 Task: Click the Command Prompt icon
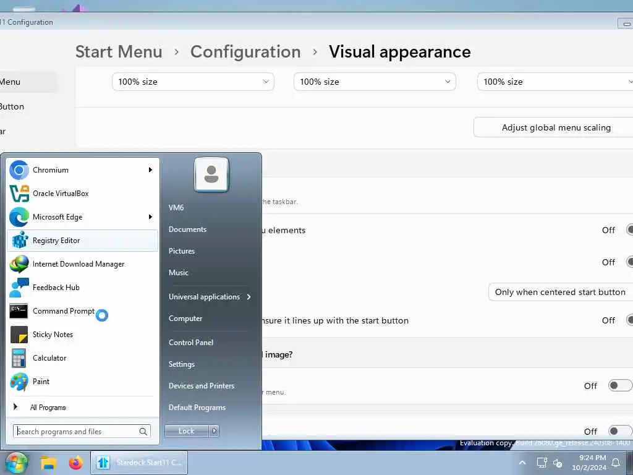click(19, 311)
